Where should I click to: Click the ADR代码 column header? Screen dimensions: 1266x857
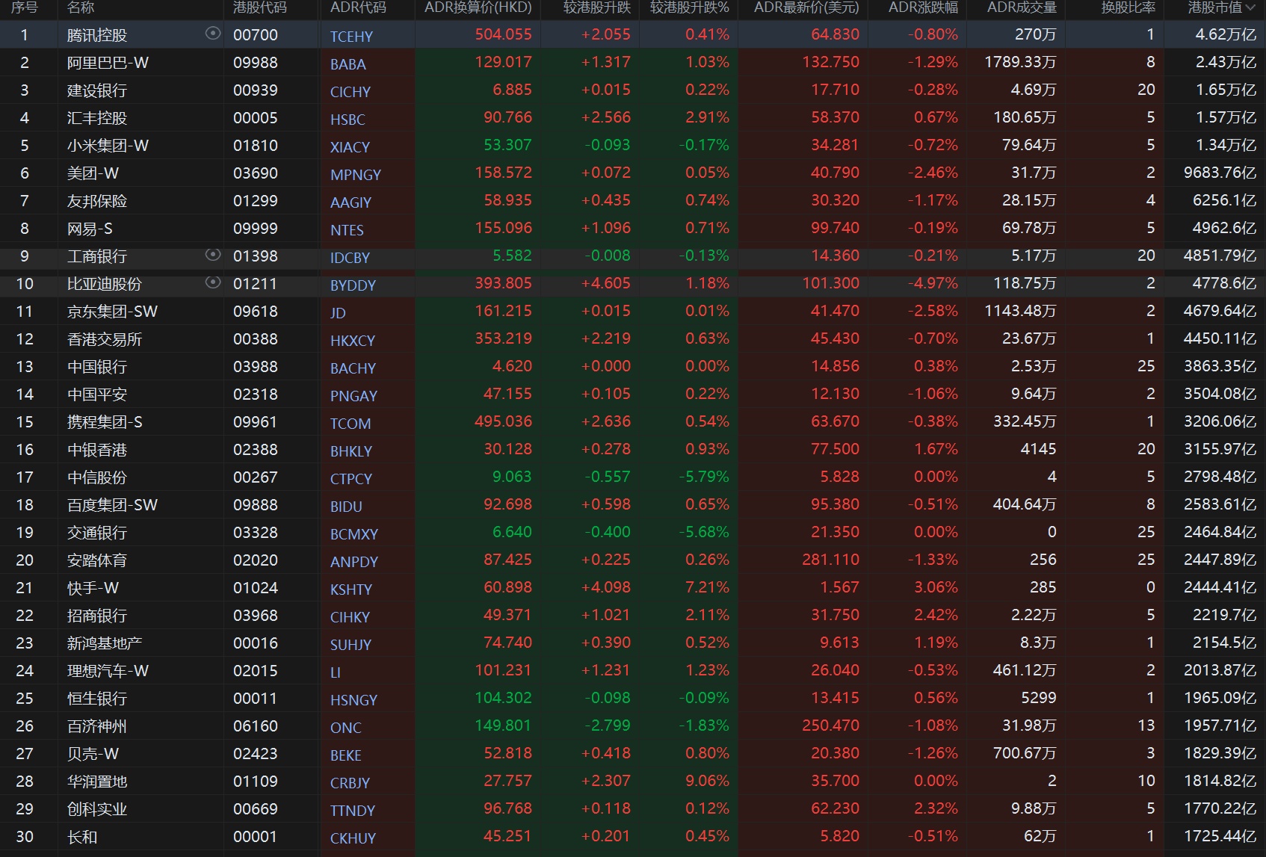click(x=358, y=7)
